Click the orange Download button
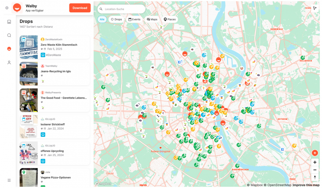Viewport: 322px width, 188px height. 80,8
